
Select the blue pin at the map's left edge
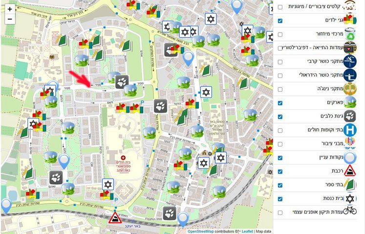pos(6,205)
